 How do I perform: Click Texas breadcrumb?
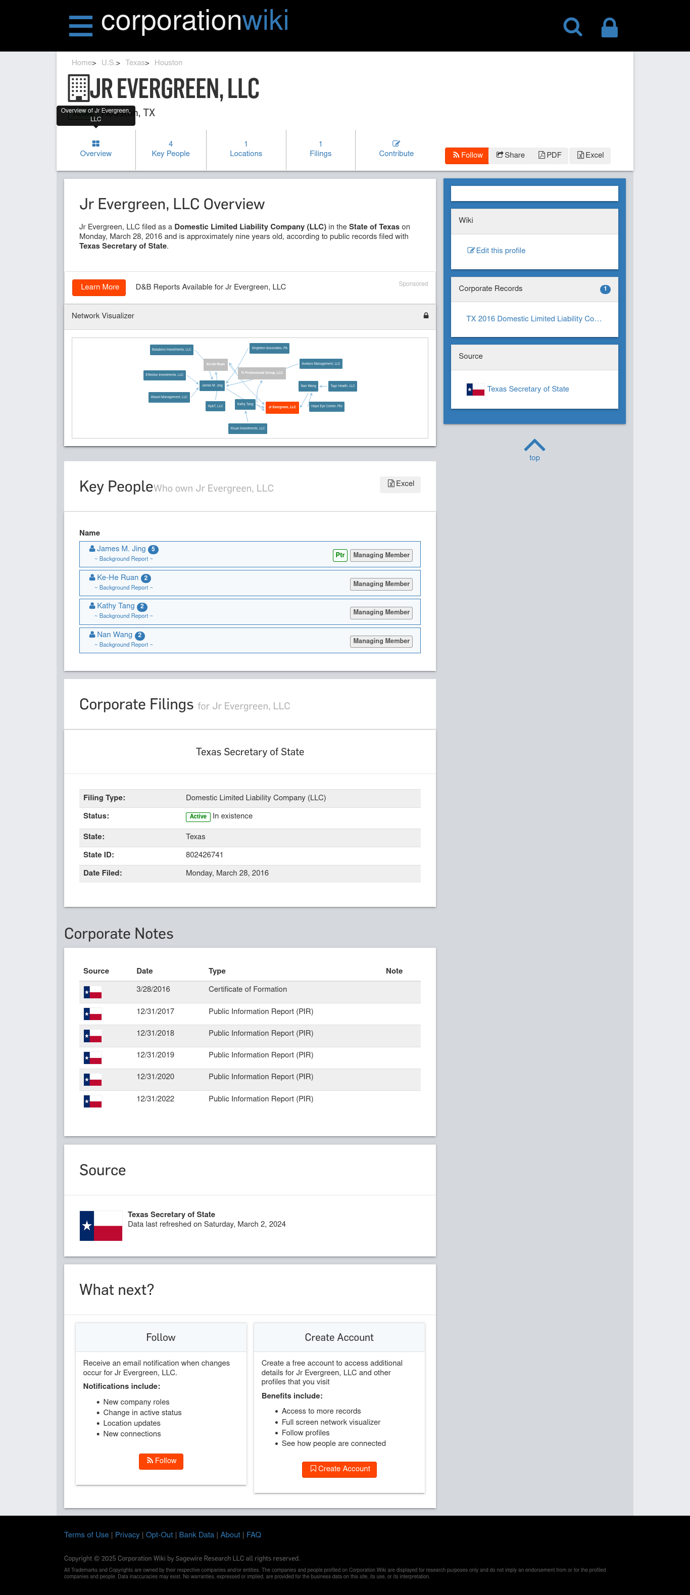tap(135, 63)
